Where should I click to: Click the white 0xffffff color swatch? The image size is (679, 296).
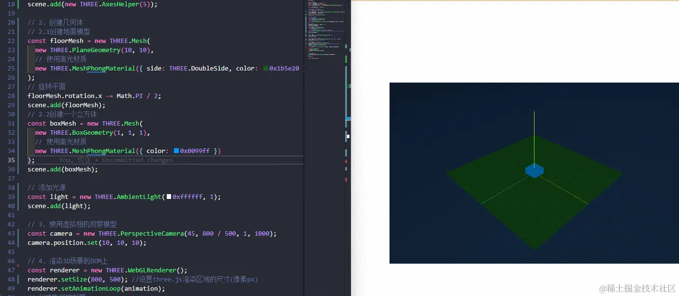[169, 197]
